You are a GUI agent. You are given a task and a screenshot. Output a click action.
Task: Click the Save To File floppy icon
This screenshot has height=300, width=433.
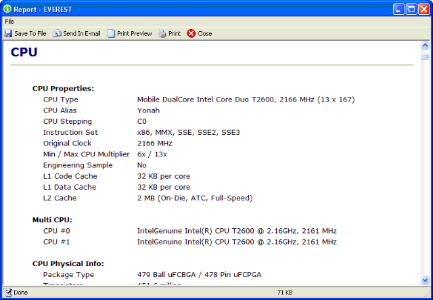click(8, 34)
